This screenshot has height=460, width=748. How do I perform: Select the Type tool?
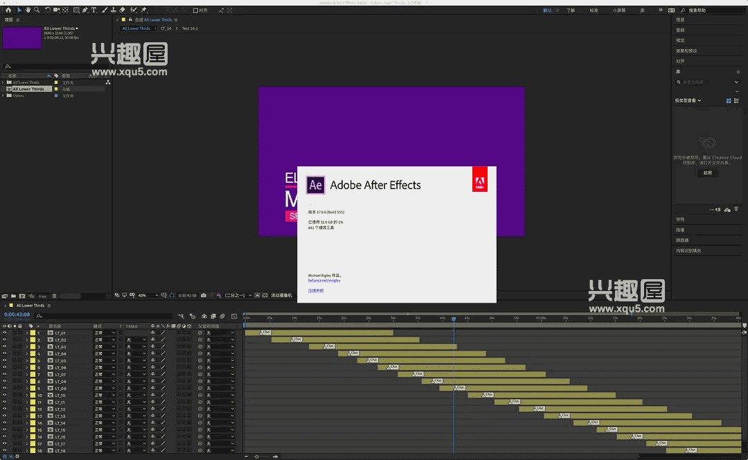pyautogui.click(x=94, y=10)
